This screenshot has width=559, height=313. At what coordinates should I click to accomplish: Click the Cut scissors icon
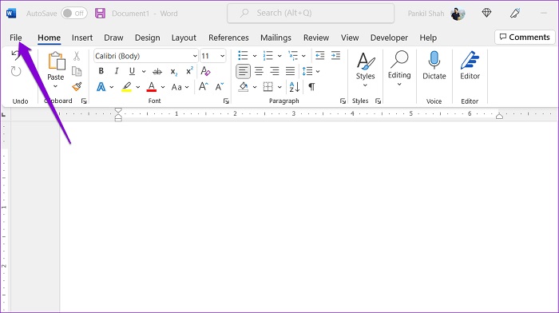click(77, 56)
